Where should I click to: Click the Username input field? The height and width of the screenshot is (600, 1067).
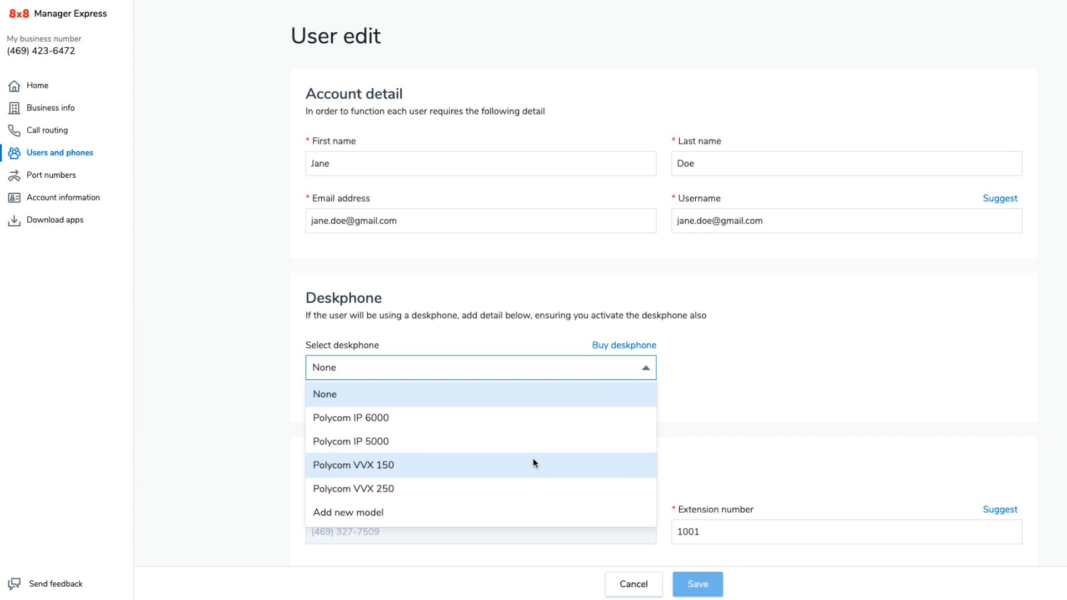[846, 221]
